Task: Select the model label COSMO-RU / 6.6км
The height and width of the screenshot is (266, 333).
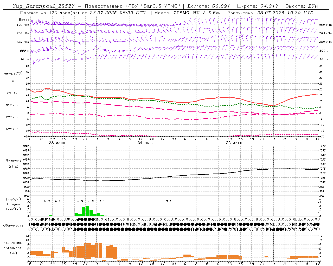Action: point(197,13)
